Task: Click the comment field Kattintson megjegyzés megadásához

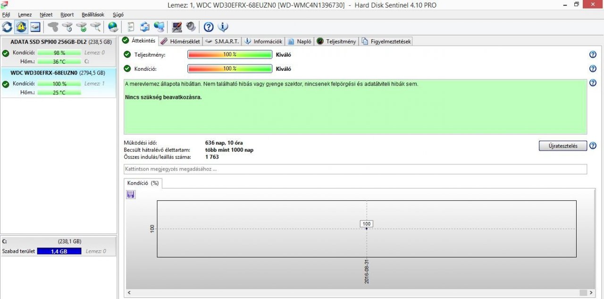Action: (x=355, y=169)
